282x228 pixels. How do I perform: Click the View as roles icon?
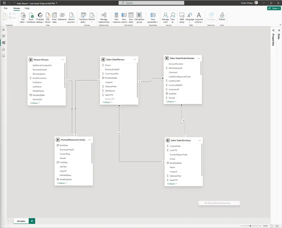[173, 15]
